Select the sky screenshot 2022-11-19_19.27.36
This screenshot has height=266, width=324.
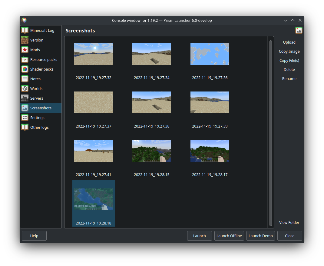210,54
